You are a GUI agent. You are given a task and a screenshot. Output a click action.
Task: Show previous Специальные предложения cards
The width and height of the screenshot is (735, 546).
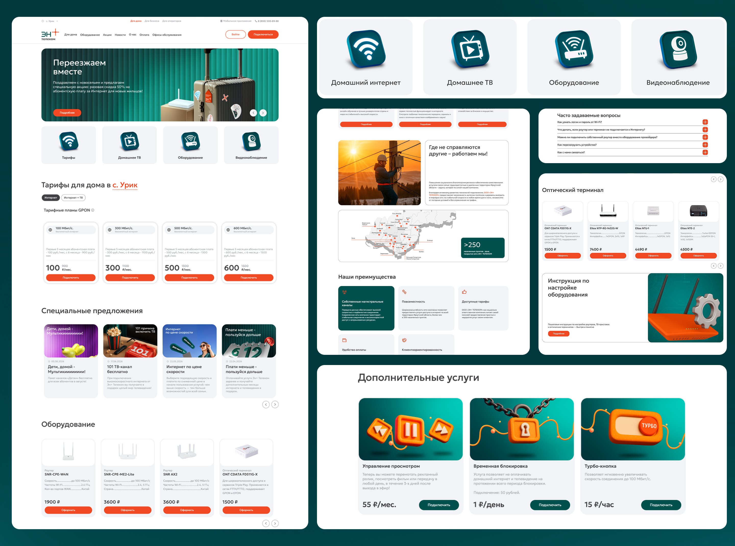pos(266,405)
